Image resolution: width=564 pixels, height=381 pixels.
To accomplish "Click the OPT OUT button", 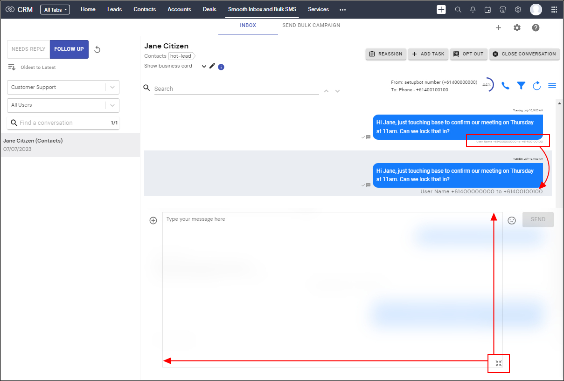I will 469,54.
